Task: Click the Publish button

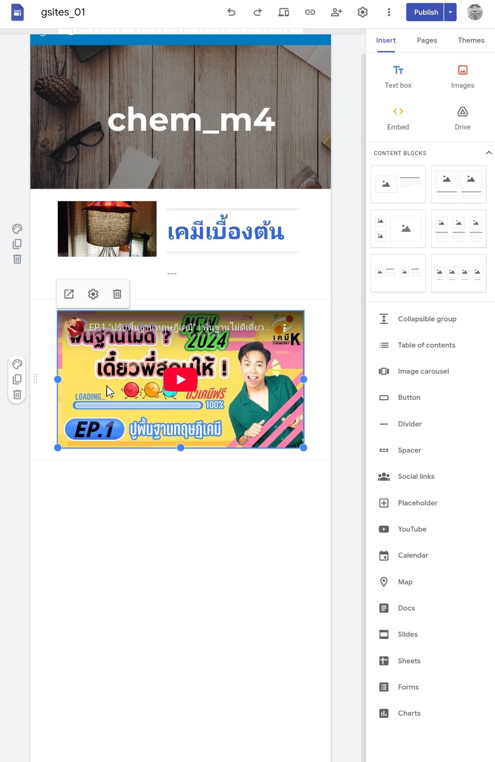Action: click(x=426, y=12)
